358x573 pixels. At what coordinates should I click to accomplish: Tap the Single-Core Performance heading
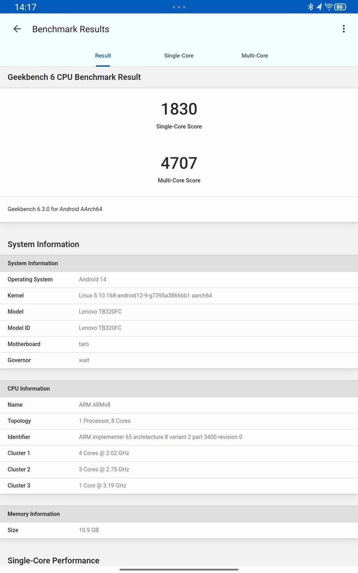pyautogui.click(x=53, y=560)
